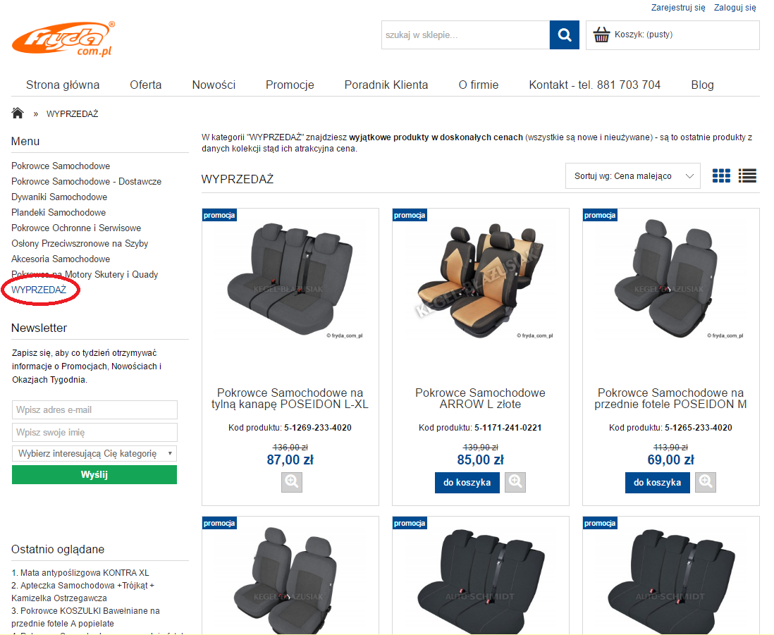Screen dimensions: 774x635
Task: Add POSEIDON M front seats to basket
Action: (658, 483)
